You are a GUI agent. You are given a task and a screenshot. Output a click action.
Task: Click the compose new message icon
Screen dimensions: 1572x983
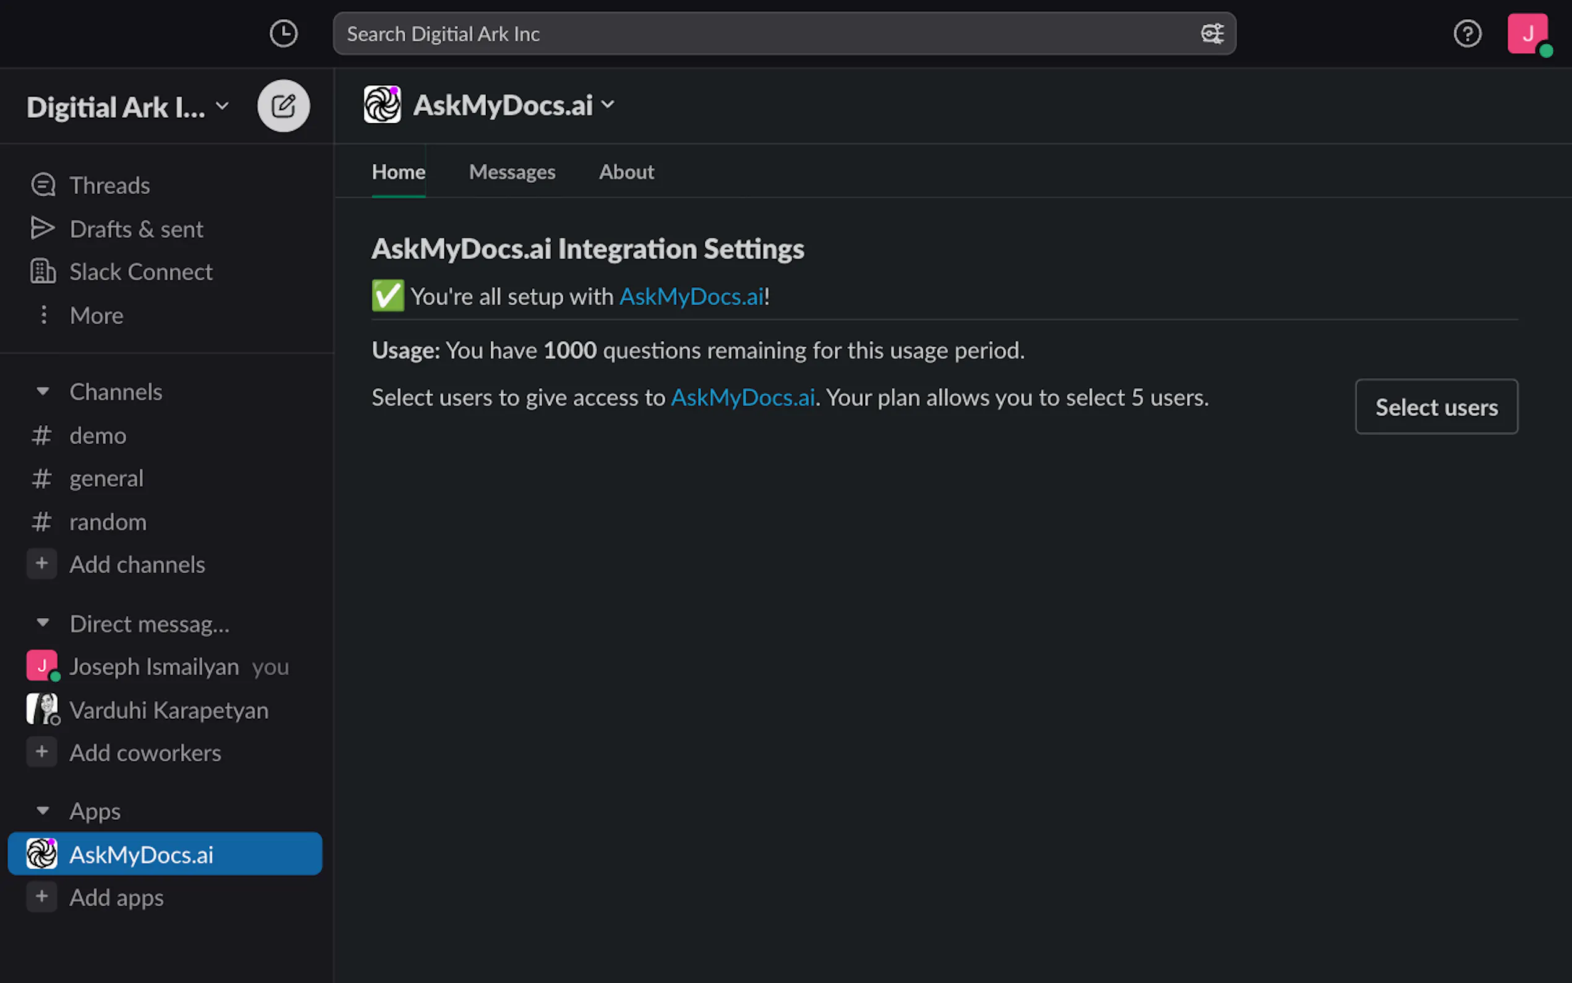(283, 106)
